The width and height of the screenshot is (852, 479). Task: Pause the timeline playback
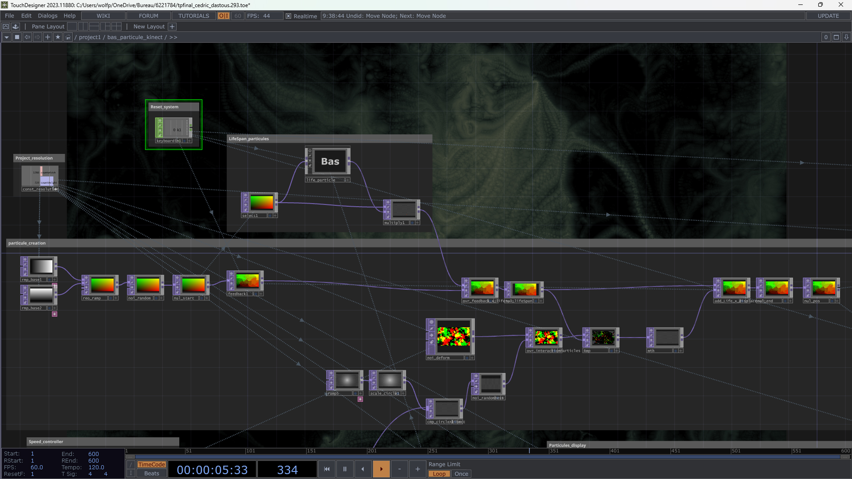pos(345,469)
